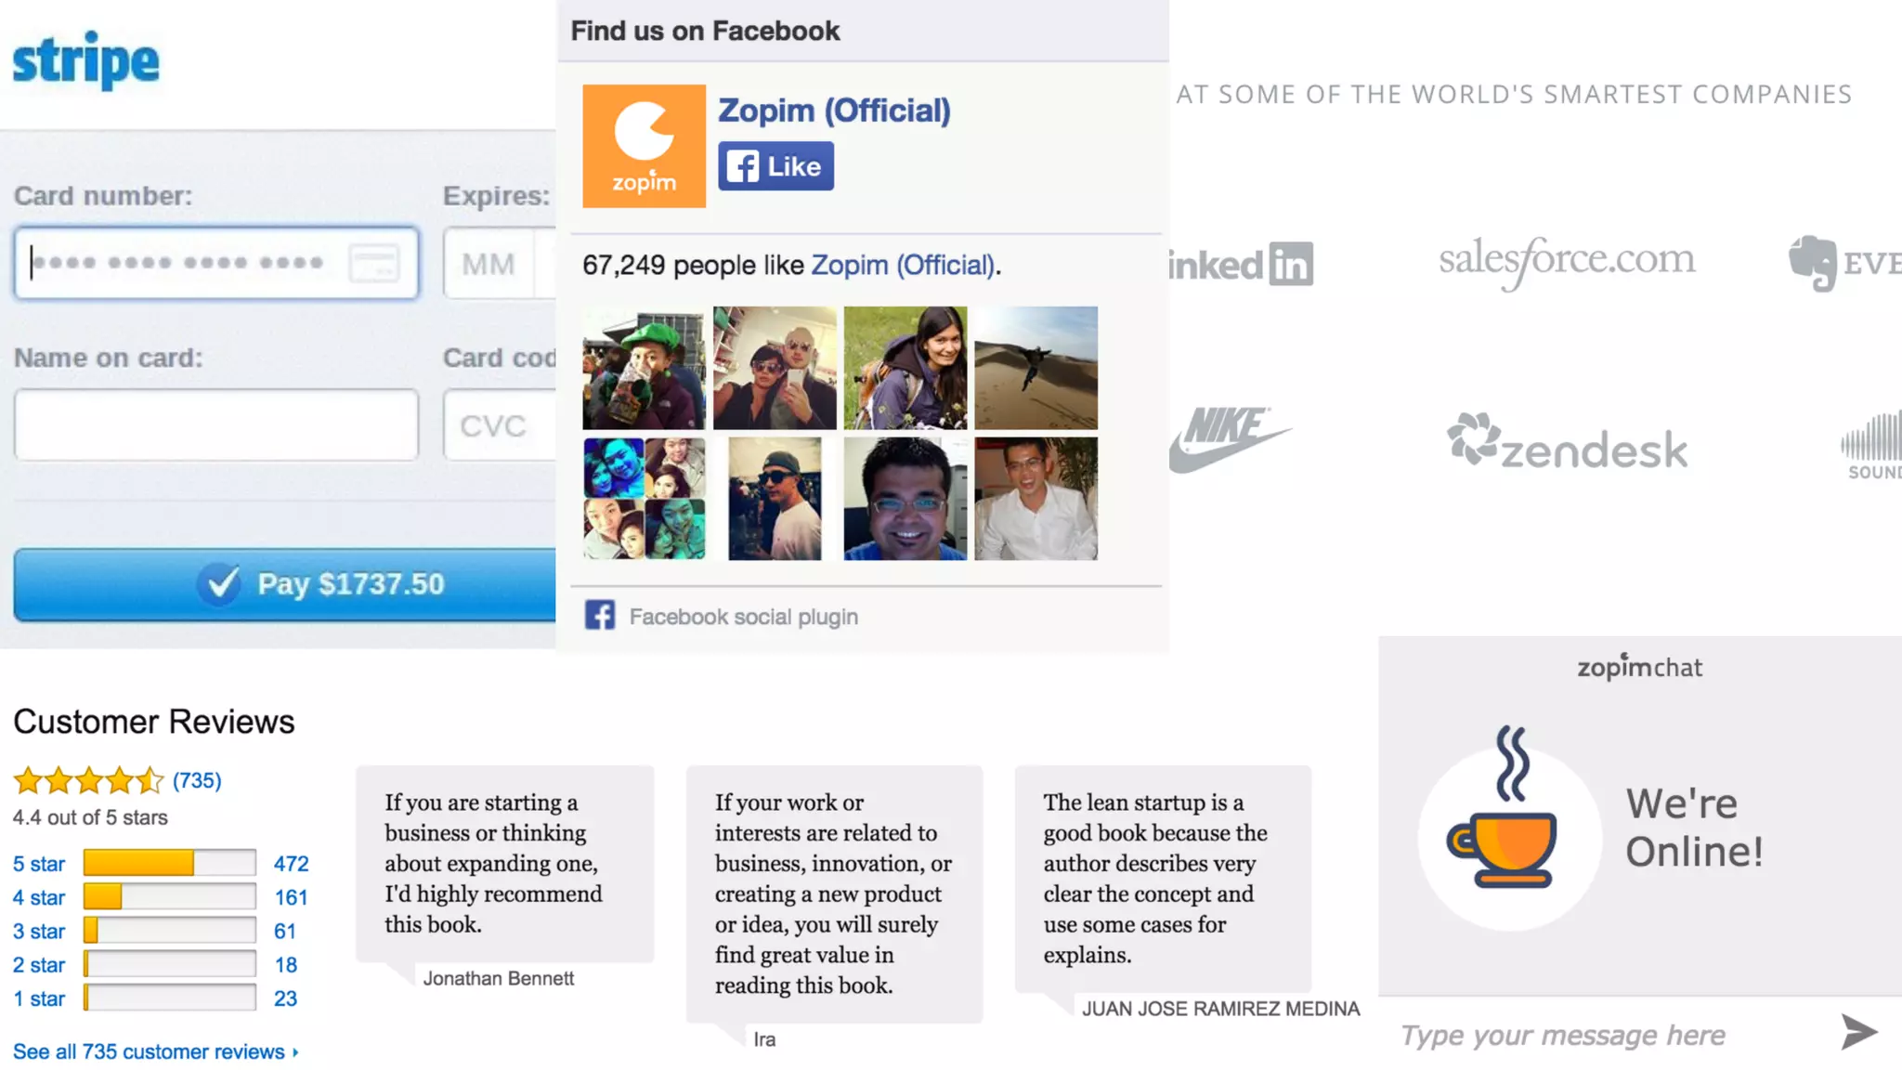
Task: Click the Stripe logo
Action: pos(85,61)
